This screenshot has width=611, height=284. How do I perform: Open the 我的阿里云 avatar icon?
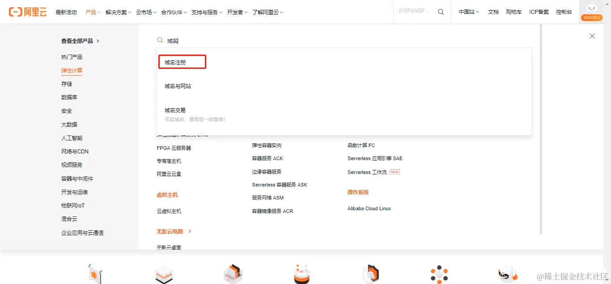(x=591, y=12)
